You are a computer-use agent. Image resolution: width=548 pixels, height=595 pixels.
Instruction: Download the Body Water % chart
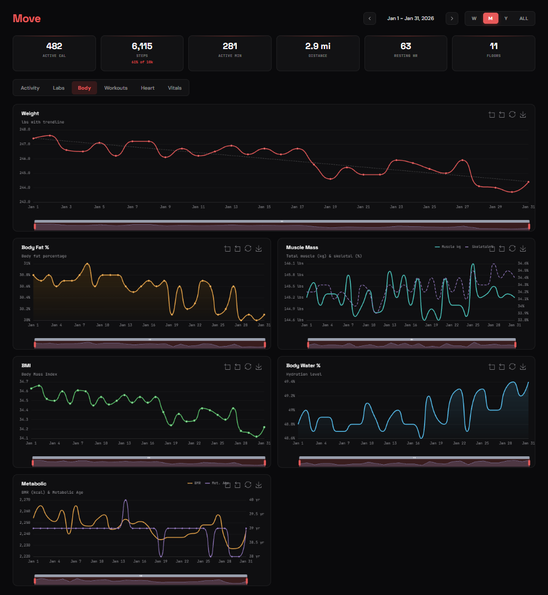click(x=523, y=367)
